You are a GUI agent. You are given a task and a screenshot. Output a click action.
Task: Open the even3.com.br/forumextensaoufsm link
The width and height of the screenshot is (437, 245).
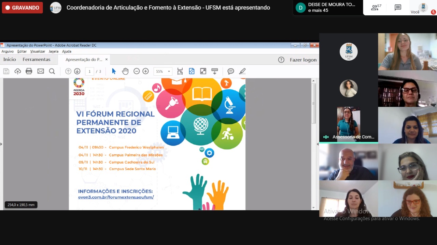pos(116,197)
